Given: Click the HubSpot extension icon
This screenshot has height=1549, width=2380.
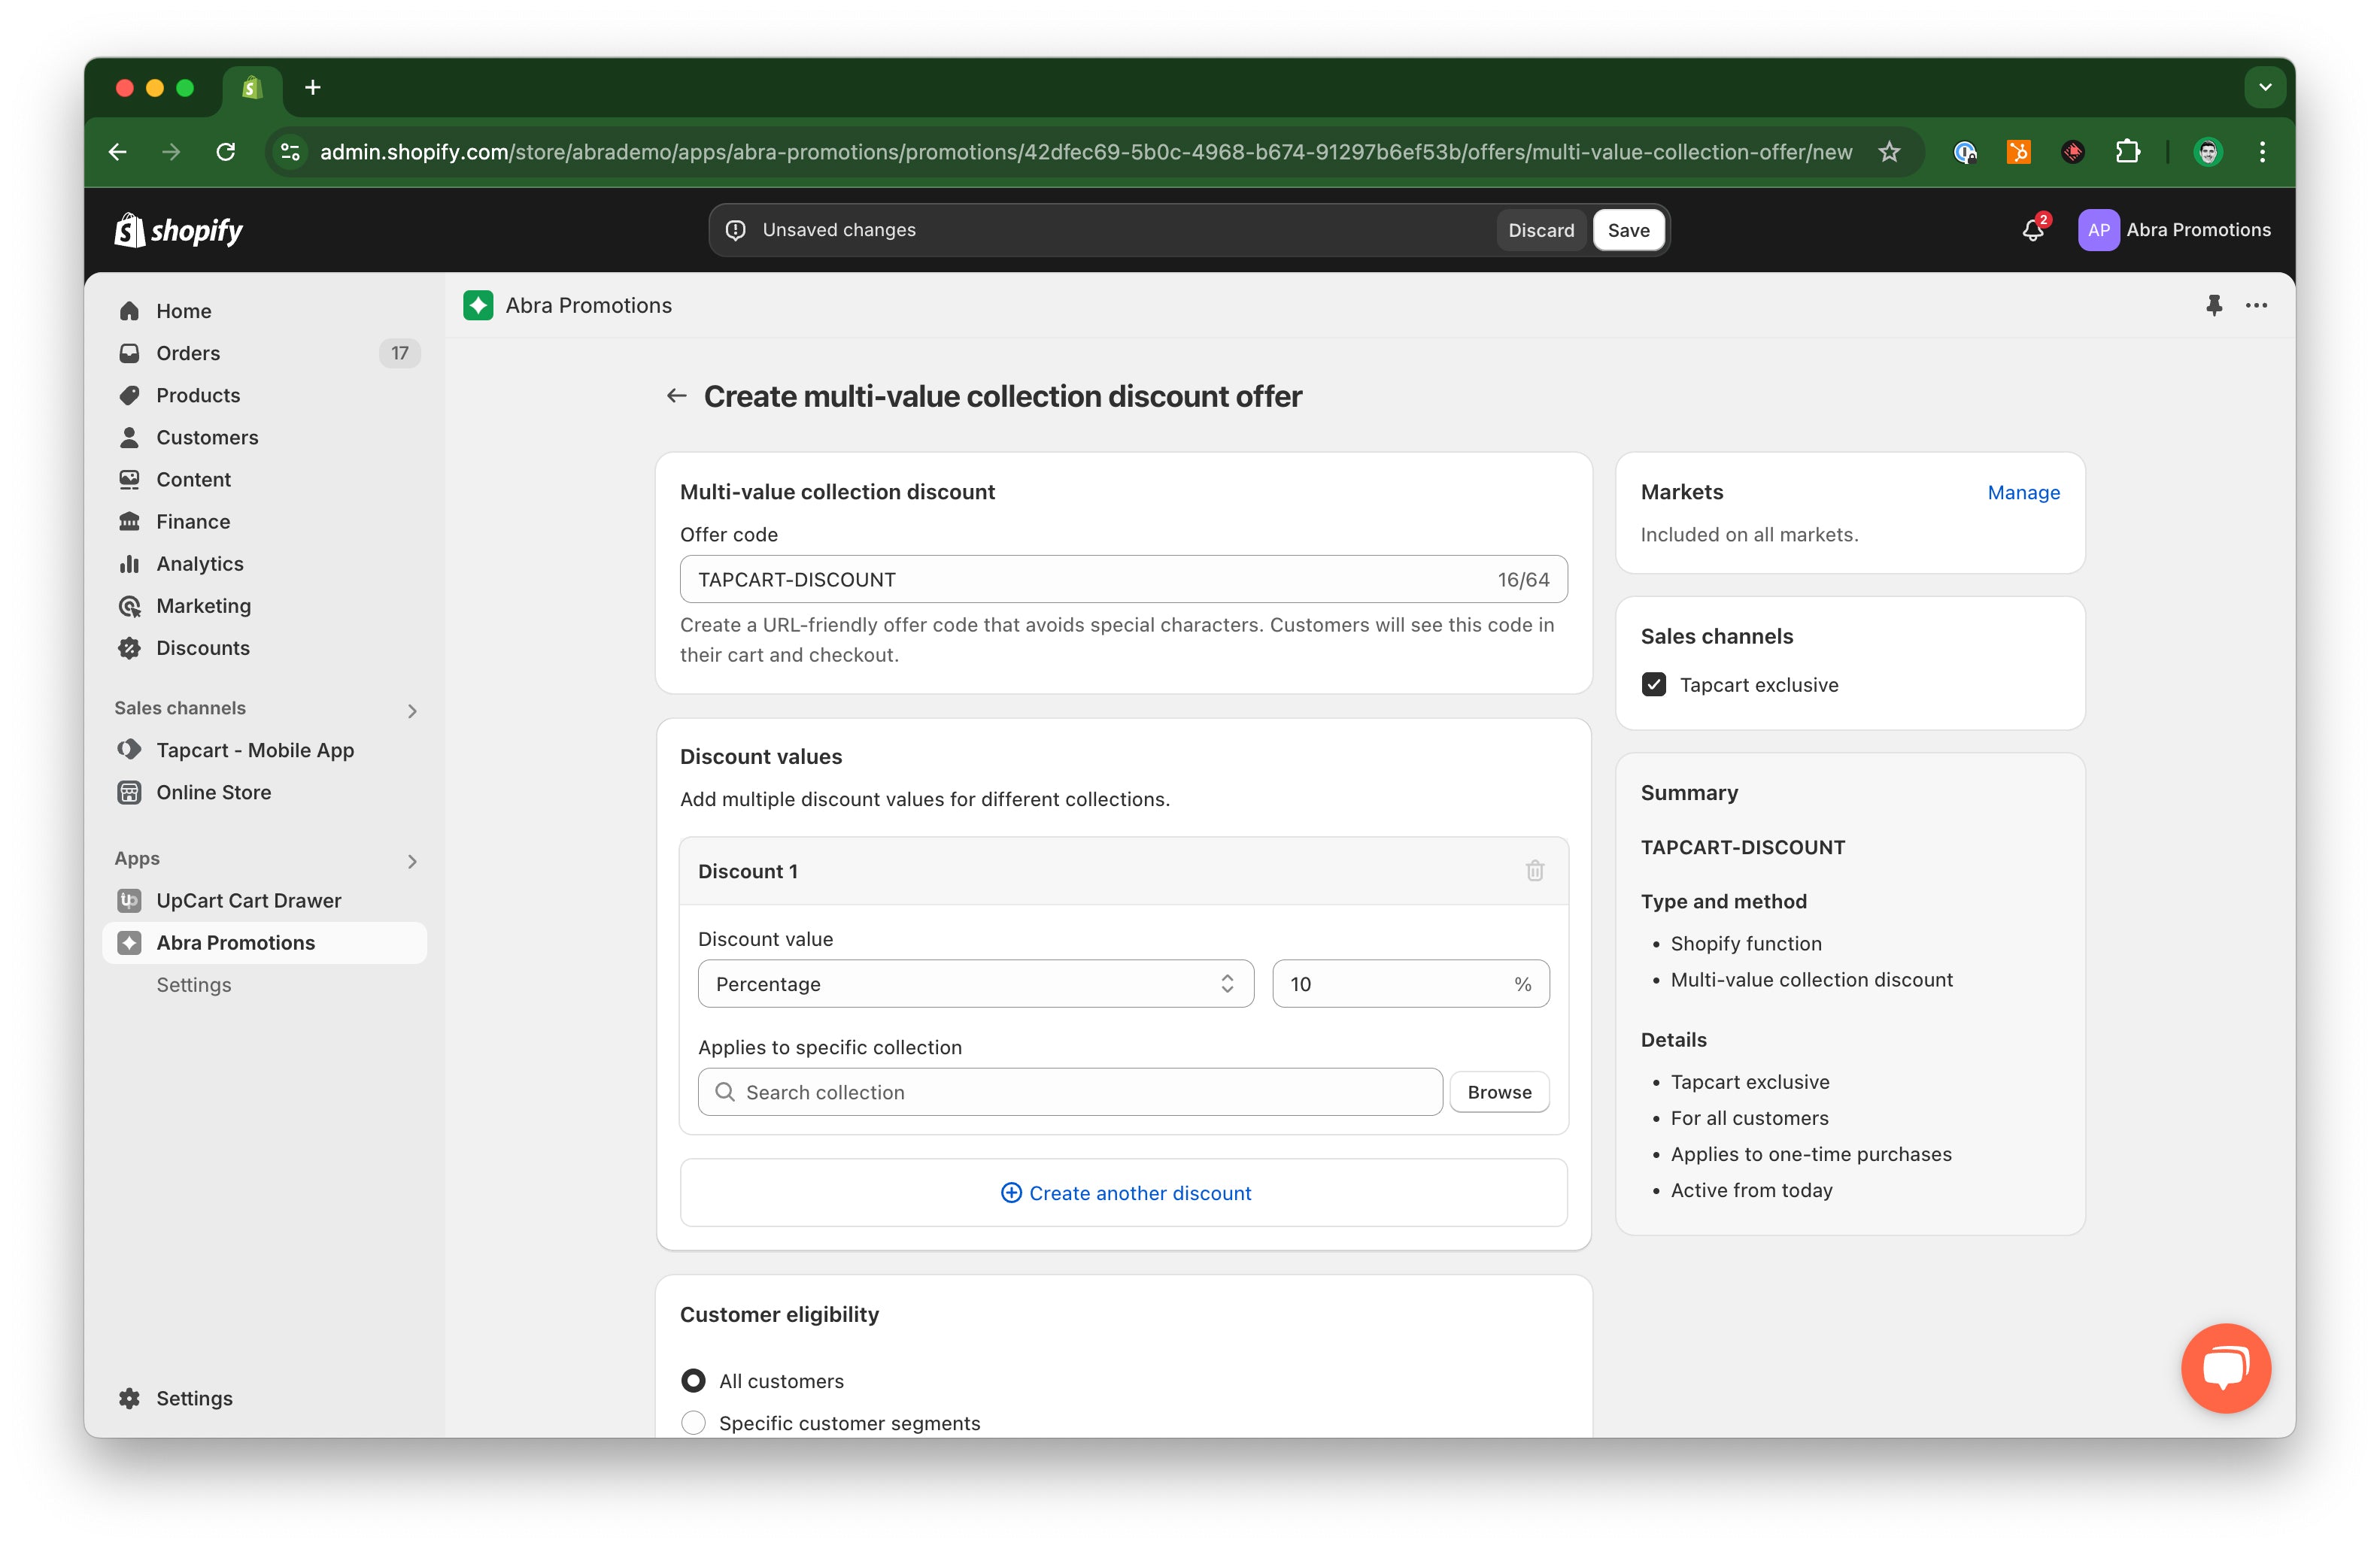Looking at the screenshot, I should click(x=2018, y=152).
